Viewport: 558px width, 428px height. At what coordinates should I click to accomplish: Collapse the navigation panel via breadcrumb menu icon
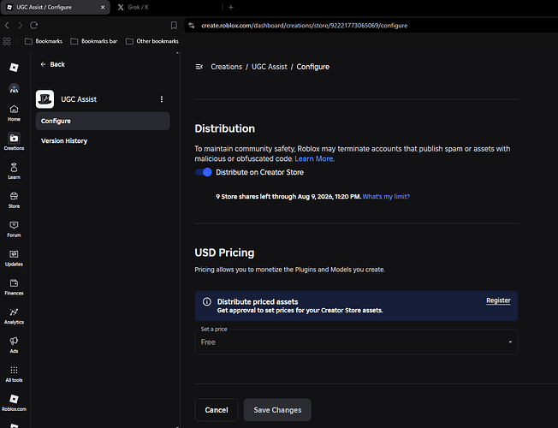(x=199, y=67)
